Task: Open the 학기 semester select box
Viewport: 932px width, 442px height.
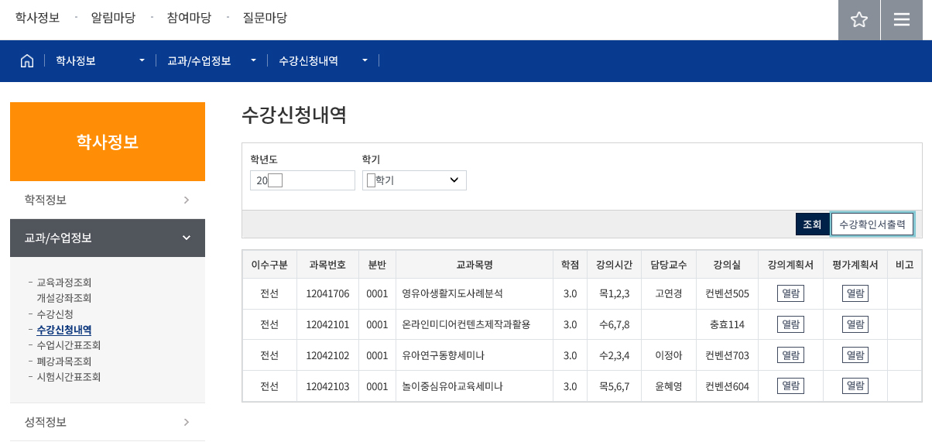Action: [414, 180]
